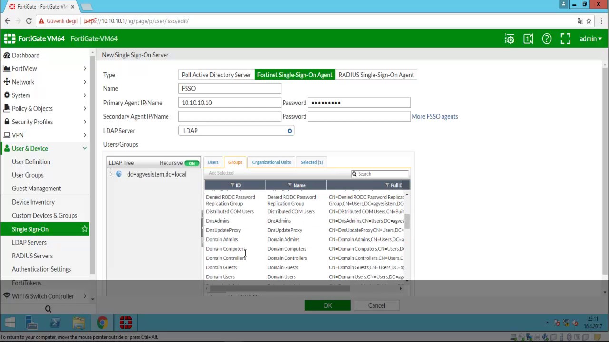Bookmark this page with star icon

point(589,21)
